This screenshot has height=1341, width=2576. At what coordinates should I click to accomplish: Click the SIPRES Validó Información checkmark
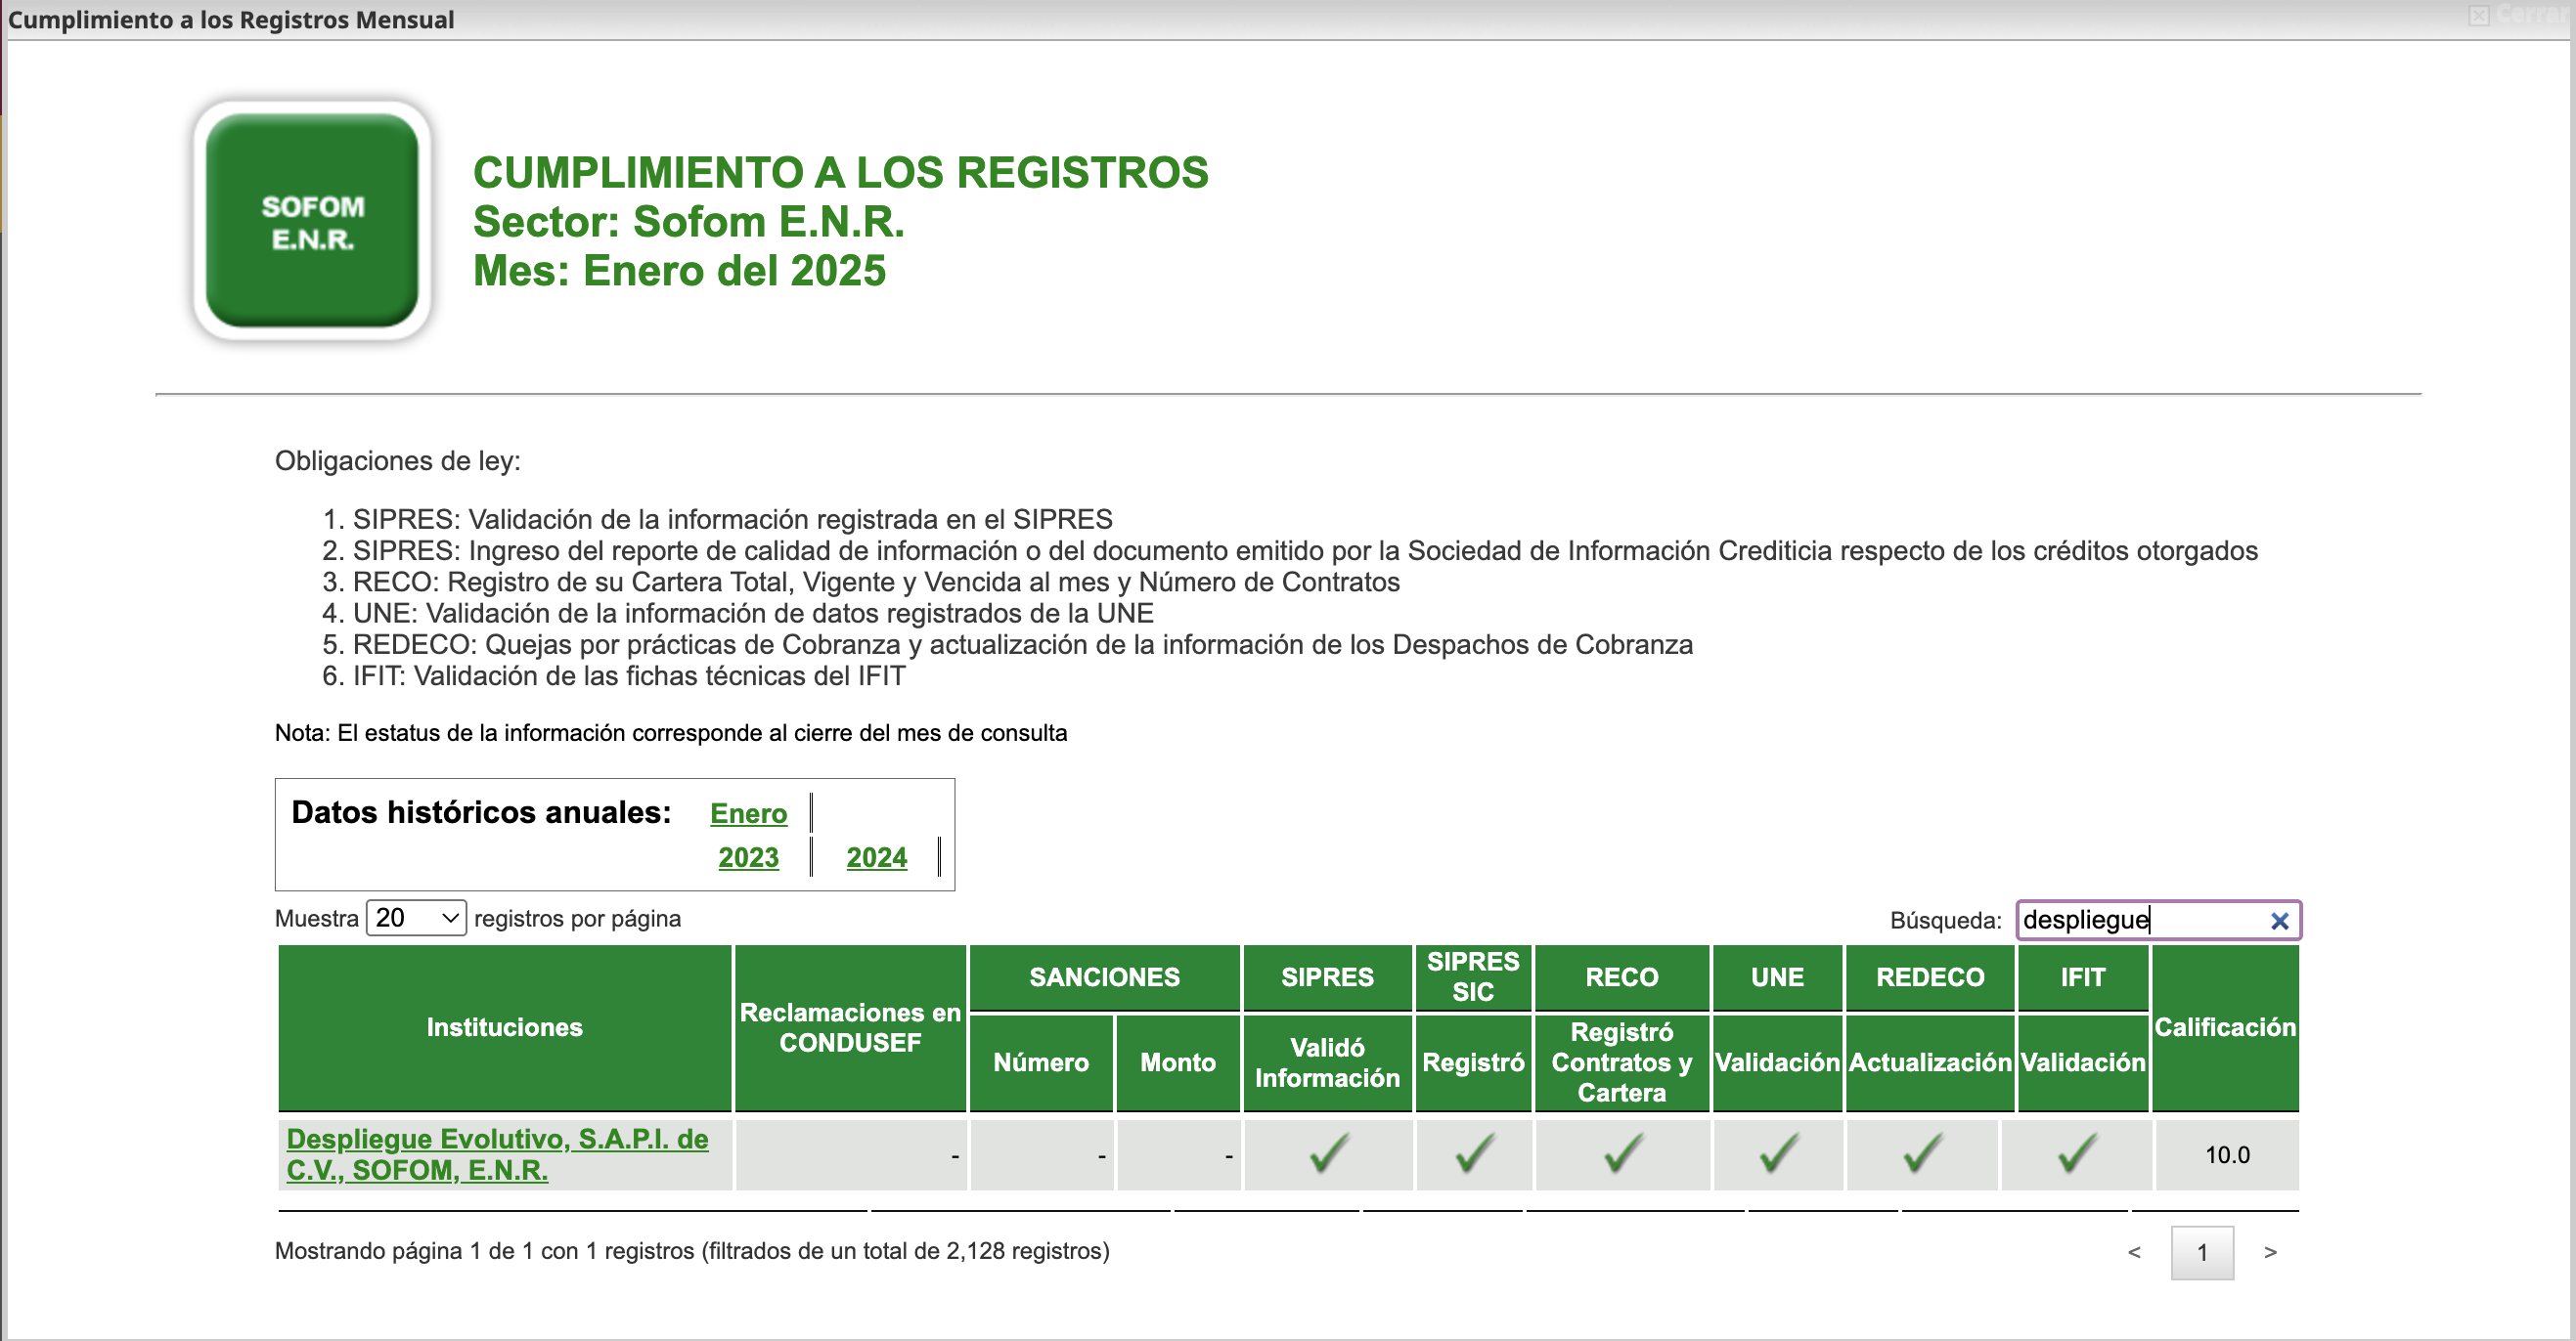point(1329,1152)
